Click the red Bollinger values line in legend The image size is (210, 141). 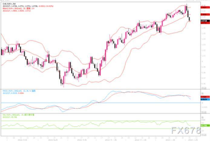coord(17,11)
